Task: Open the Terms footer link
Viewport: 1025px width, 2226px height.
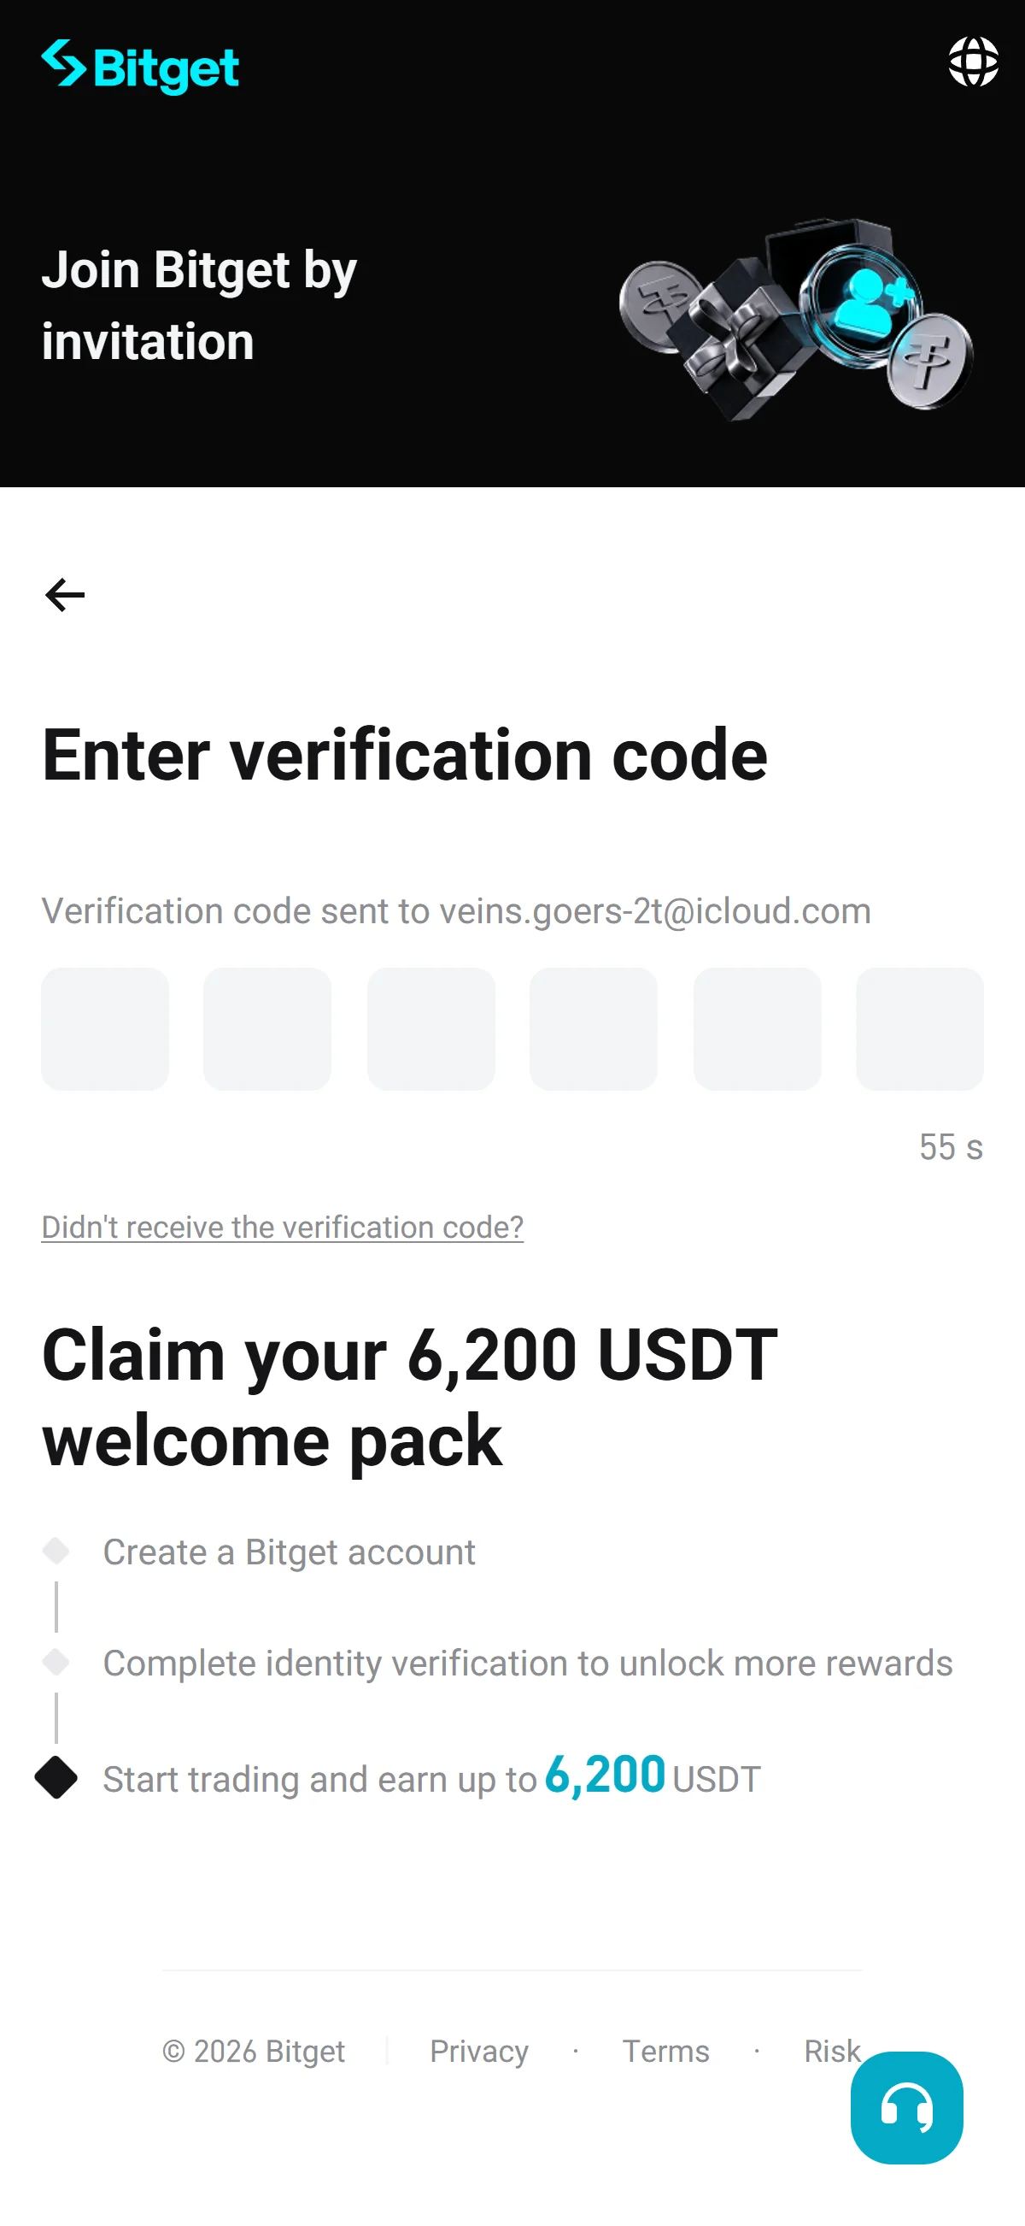Action: 665,2051
